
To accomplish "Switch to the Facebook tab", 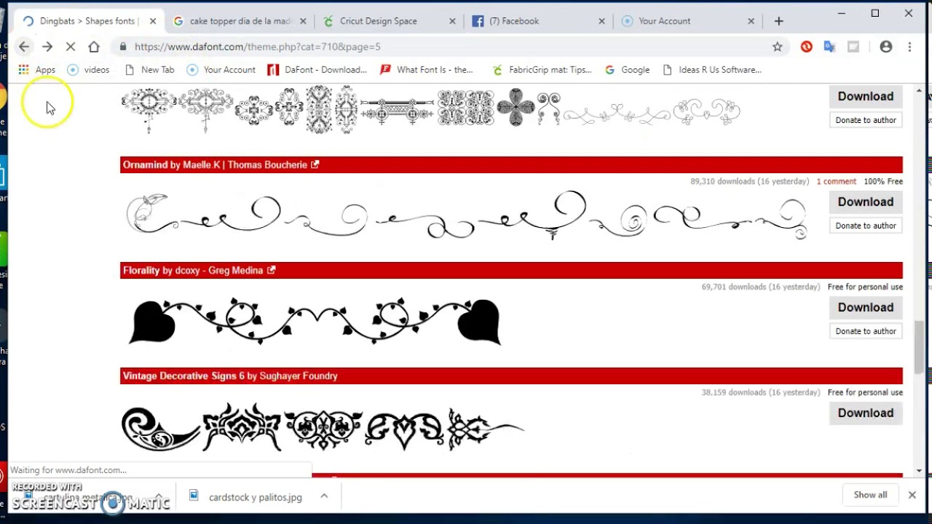I will pos(515,21).
